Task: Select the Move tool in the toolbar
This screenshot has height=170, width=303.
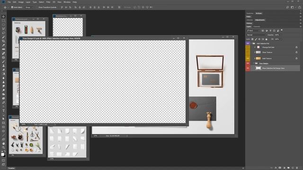Action: pos(3,17)
